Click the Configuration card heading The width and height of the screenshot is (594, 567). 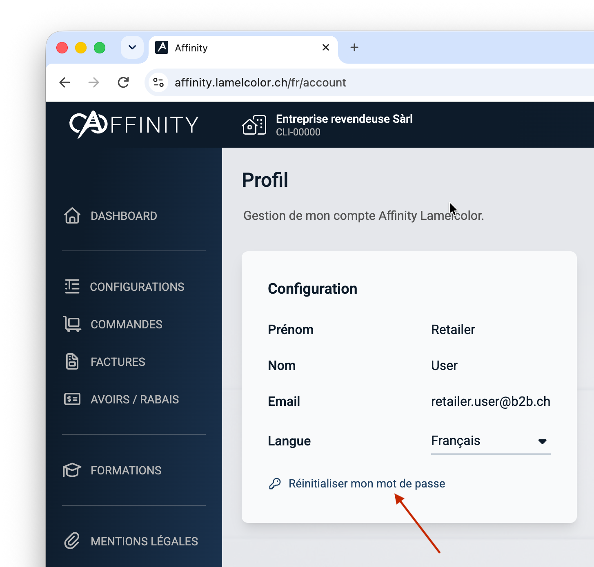(x=312, y=289)
